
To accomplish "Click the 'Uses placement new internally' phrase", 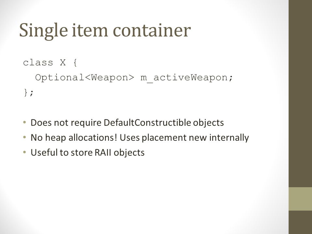I will pos(184,138).
